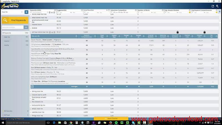Select the 'nearest' keyword group
Screen dimensions: 222x125
click(x=15, y=41)
